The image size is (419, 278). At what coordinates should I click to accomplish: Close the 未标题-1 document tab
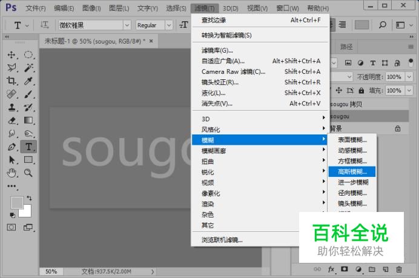pyautogui.click(x=151, y=41)
